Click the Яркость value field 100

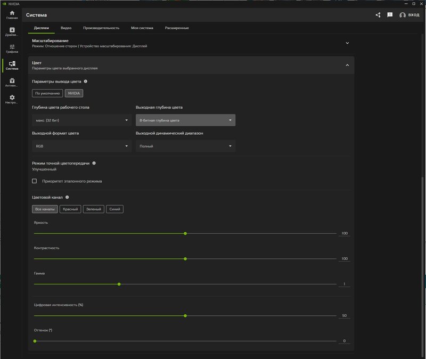[344, 233]
